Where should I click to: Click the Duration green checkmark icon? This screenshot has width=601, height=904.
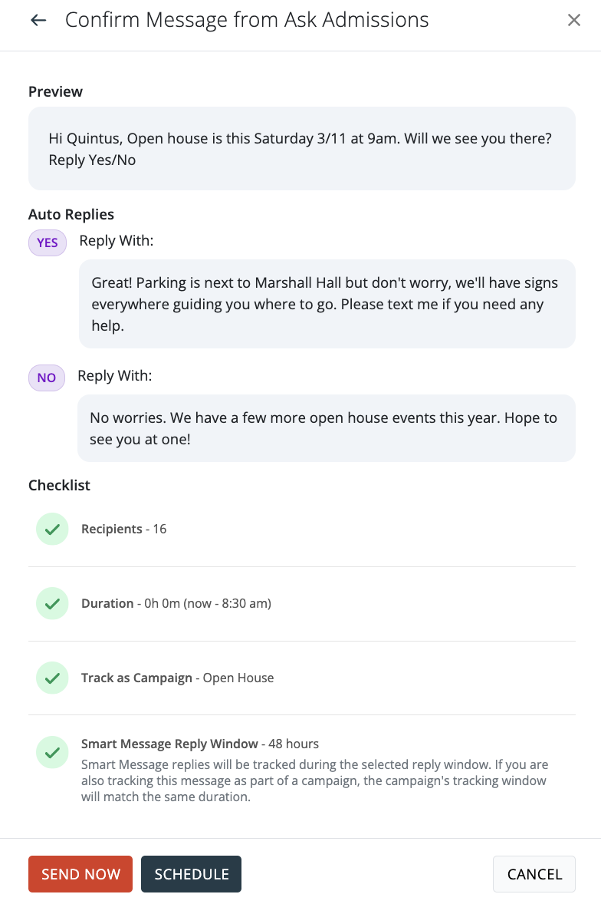52,604
